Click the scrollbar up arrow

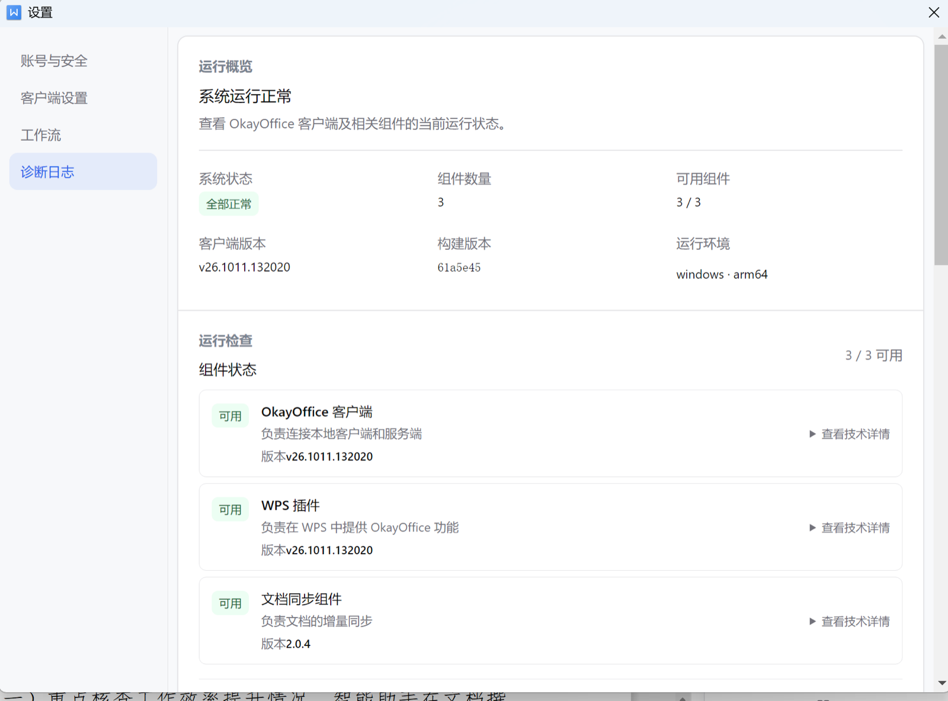[941, 37]
